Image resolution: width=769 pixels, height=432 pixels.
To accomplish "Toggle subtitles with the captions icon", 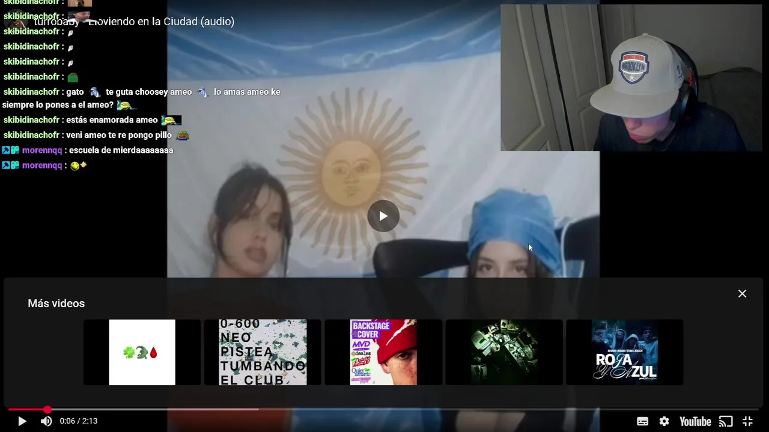I will click(642, 421).
